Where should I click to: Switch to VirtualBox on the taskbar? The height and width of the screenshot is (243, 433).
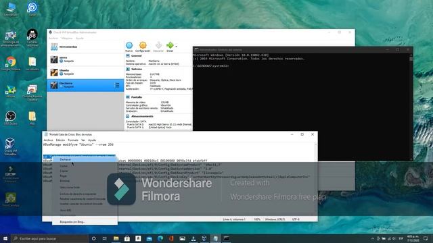204,238
